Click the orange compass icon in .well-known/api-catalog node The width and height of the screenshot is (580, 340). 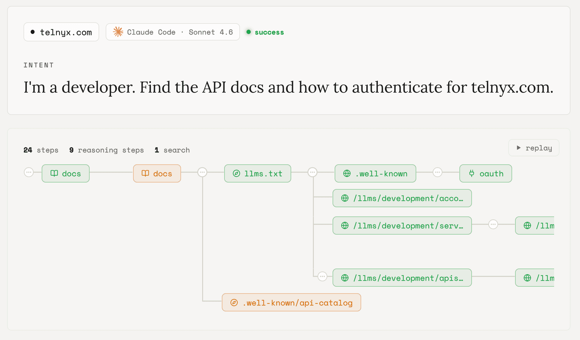pyautogui.click(x=234, y=302)
